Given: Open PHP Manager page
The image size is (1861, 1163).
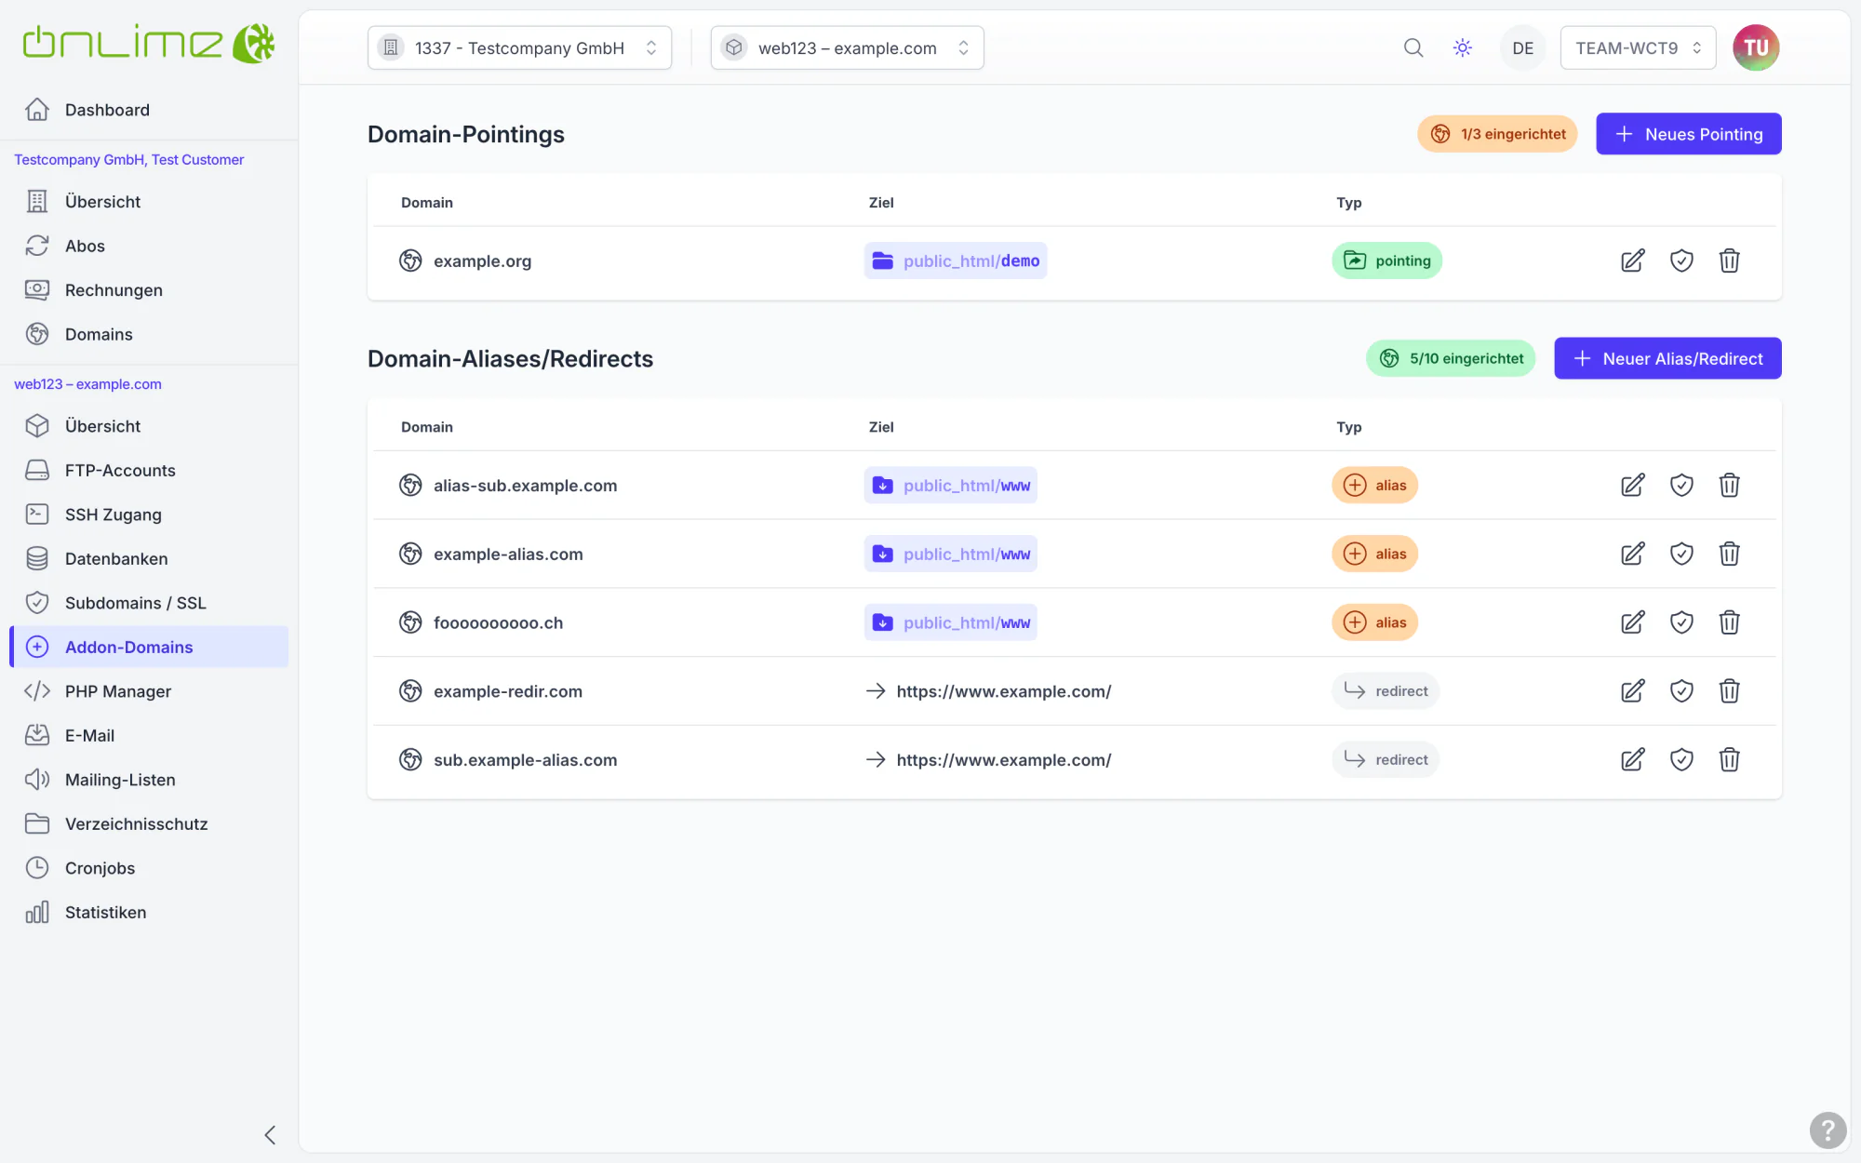Looking at the screenshot, I should [149, 691].
